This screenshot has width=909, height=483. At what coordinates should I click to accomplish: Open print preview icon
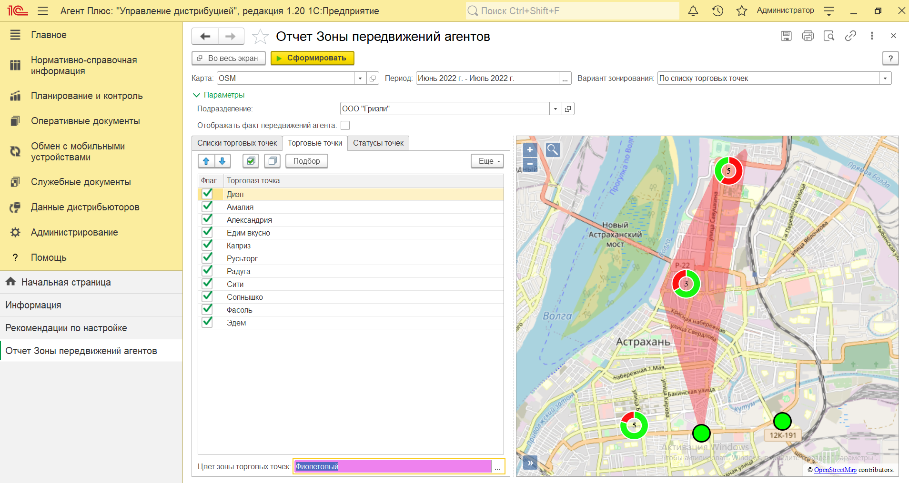click(829, 36)
